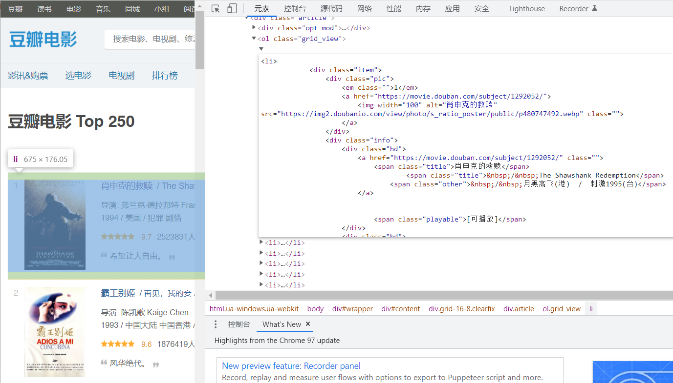The image size is (673, 383).
Task: Click the em class="" code line
Action: click(x=380, y=87)
